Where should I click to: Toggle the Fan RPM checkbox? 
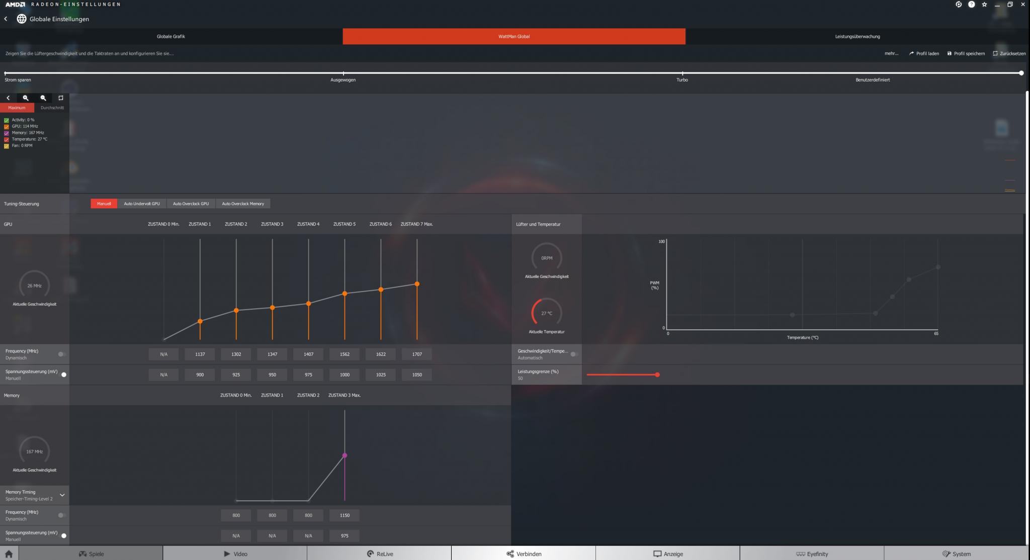tap(6, 146)
